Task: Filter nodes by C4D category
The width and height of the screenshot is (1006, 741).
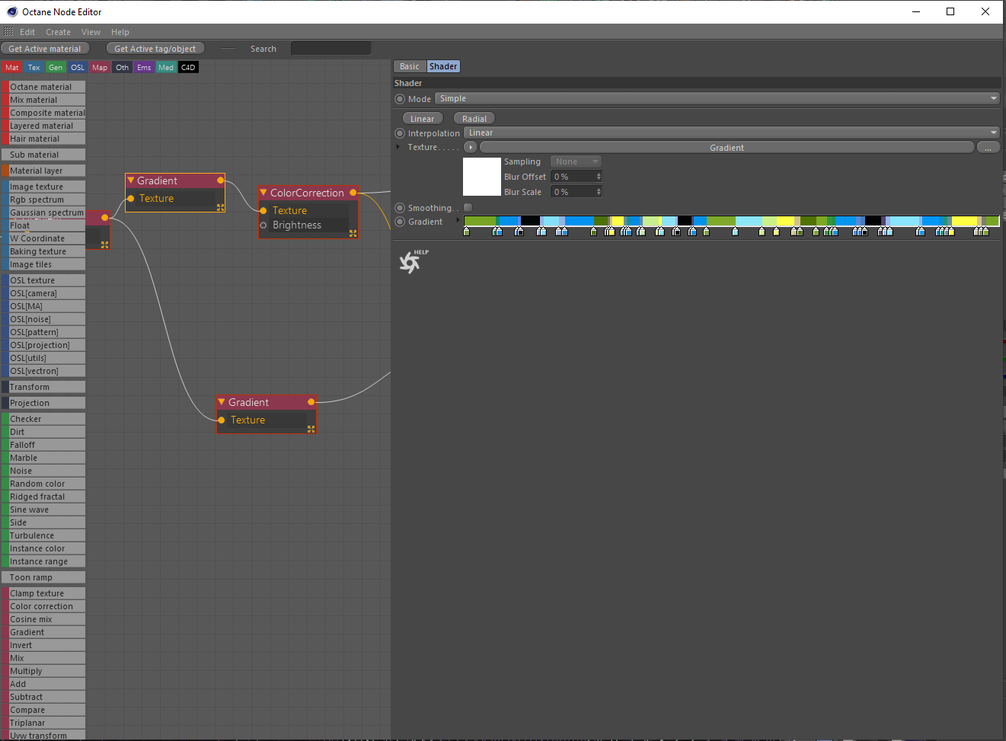Action: (188, 68)
